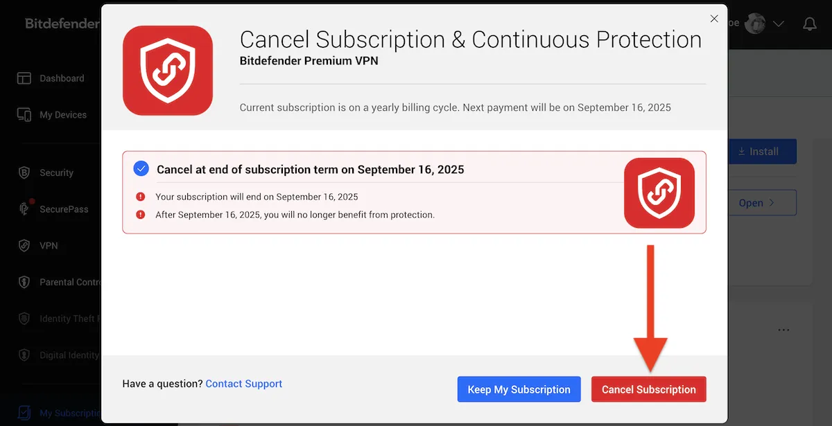
Task: Open the Contact Support link
Action: click(x=244, y=384)
